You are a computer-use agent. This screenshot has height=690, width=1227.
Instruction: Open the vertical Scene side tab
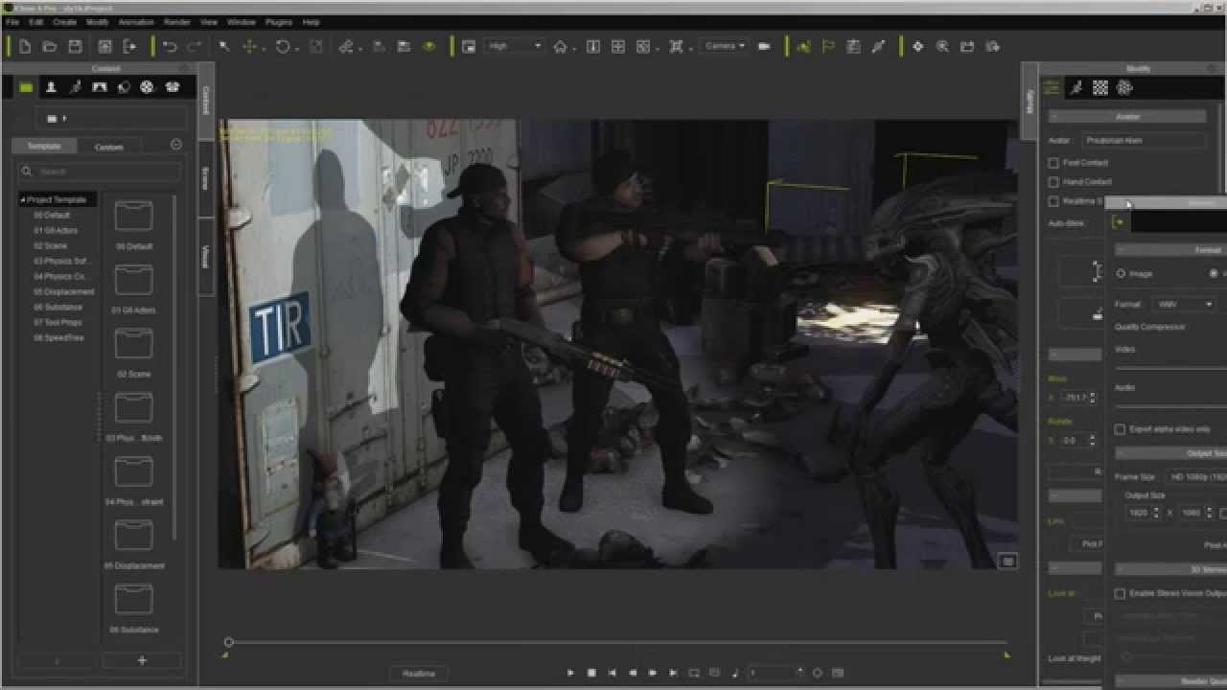point(205,177)
